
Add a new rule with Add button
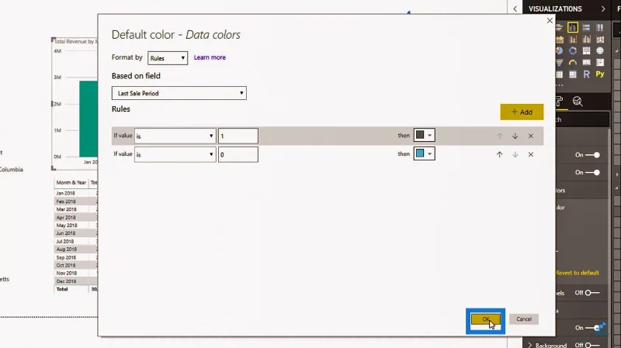pos(522,112)
